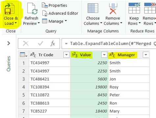Screen dimensions: 156x118
Task: Click the Manager cell Rosy
Action: [129, 87]
